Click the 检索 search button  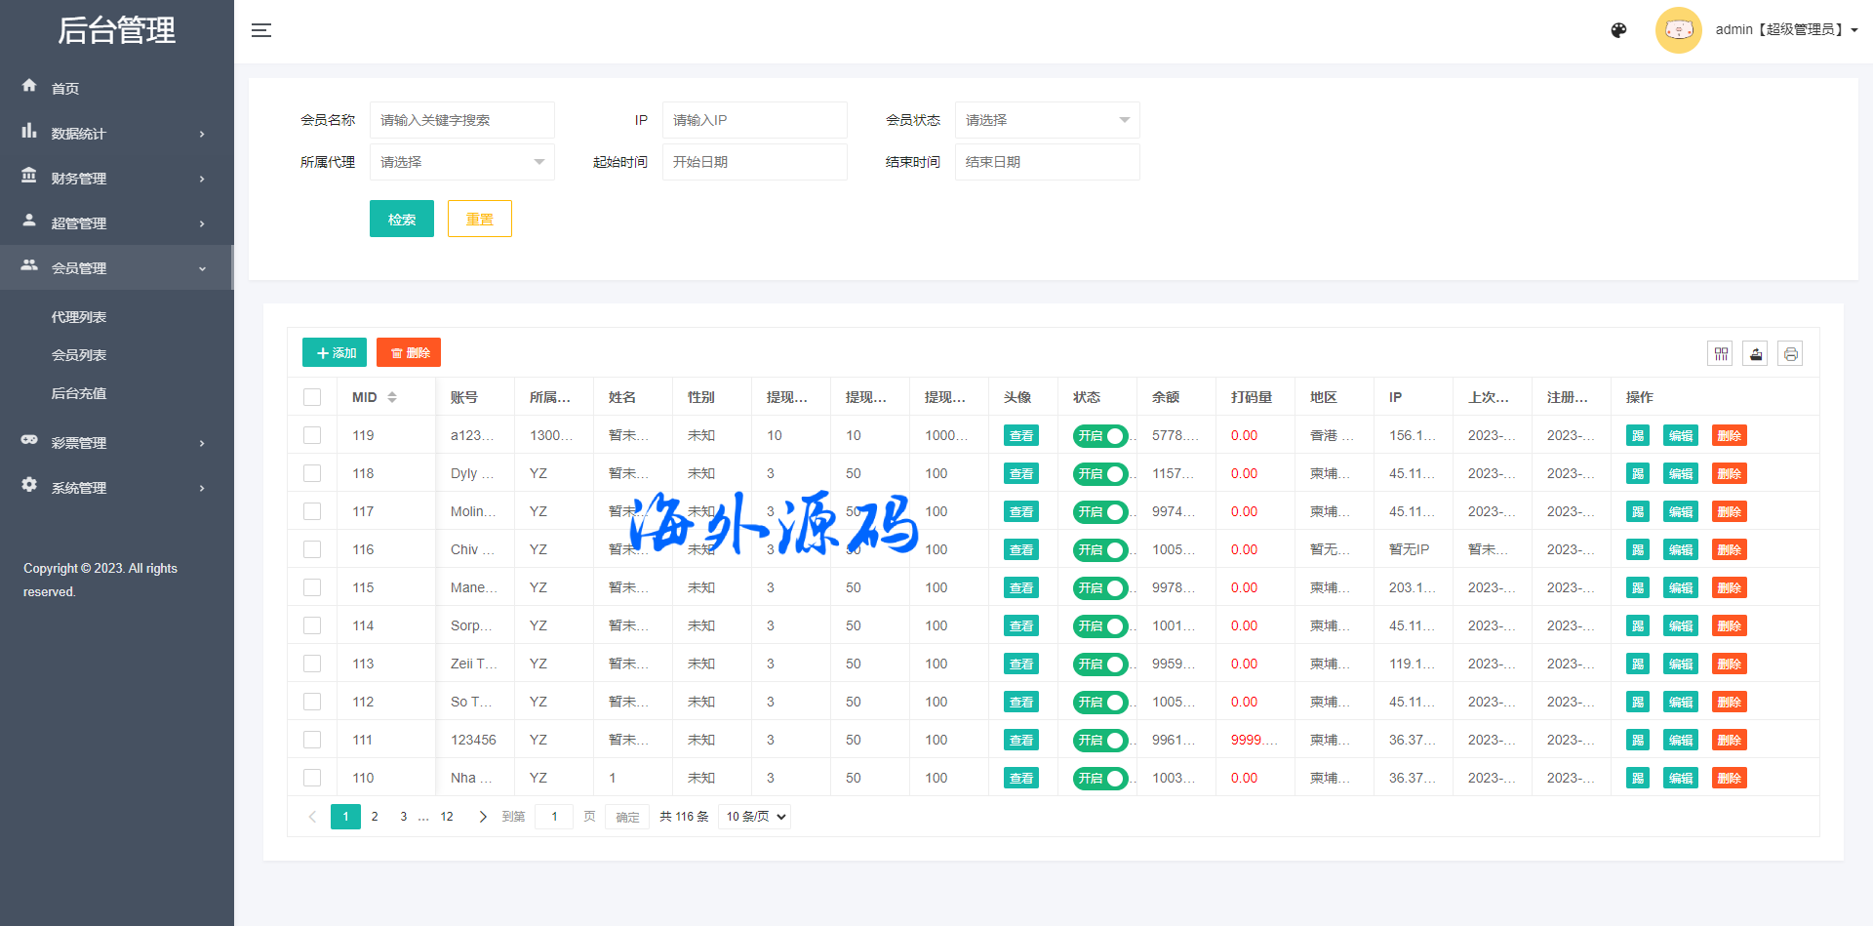pyautogui.click(x=401, y=219)
